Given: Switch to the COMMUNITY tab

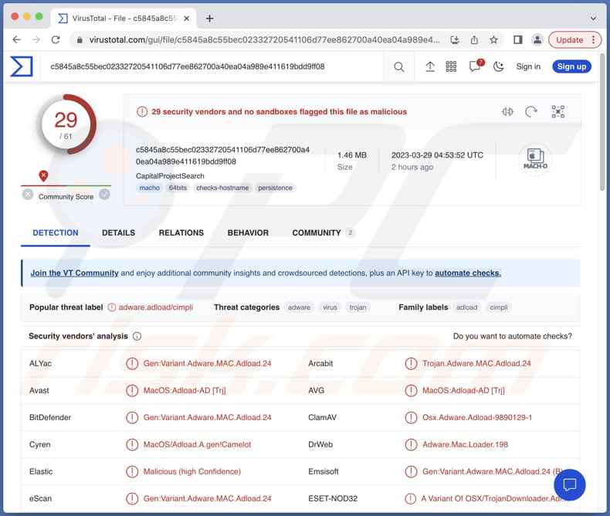Looking at the screenshot, I should tap(323, 233).
